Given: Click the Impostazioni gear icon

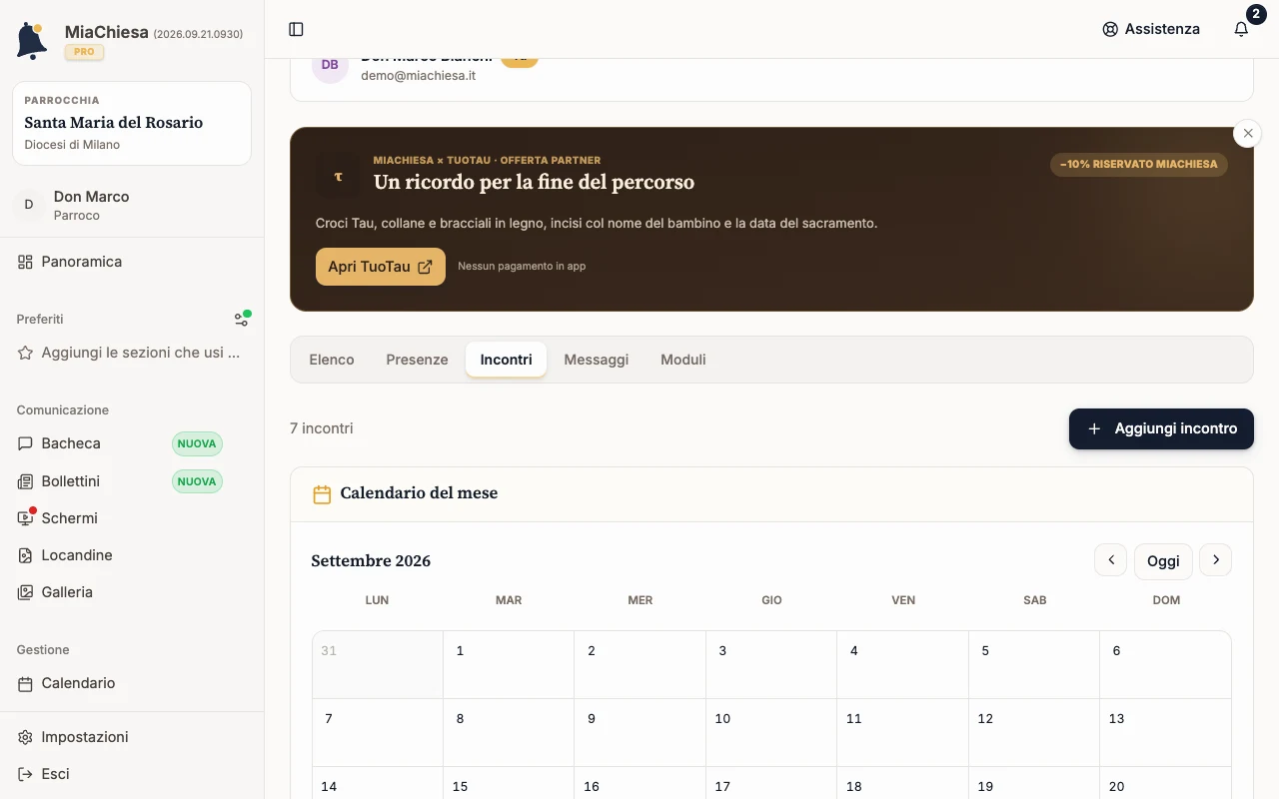Looking at the screenshot, I should (25, 737).
